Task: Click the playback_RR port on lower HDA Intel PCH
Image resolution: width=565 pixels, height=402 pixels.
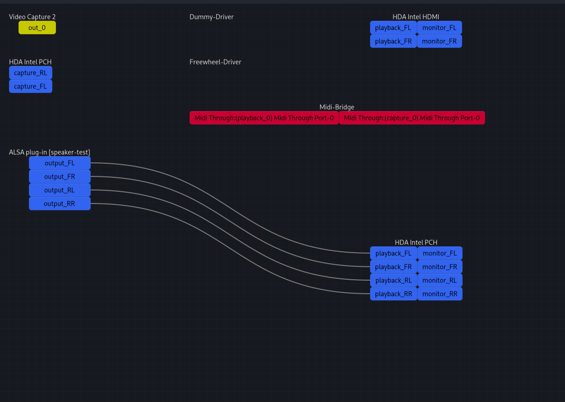Action: pos(393,294)
